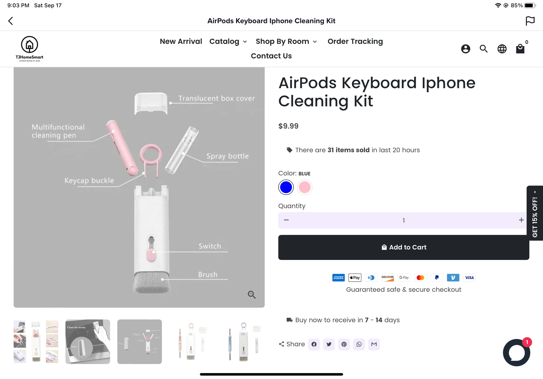Viewport: 543px width, 379px height.
Task: Go to Order Tracking page
Action: (x=355, y=42)
